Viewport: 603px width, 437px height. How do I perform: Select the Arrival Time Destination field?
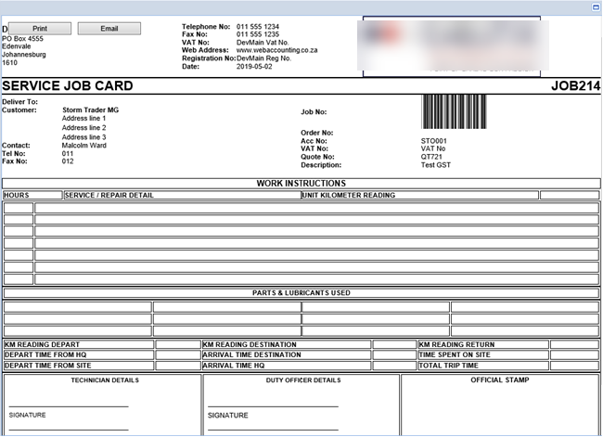[x=393, y=354]
